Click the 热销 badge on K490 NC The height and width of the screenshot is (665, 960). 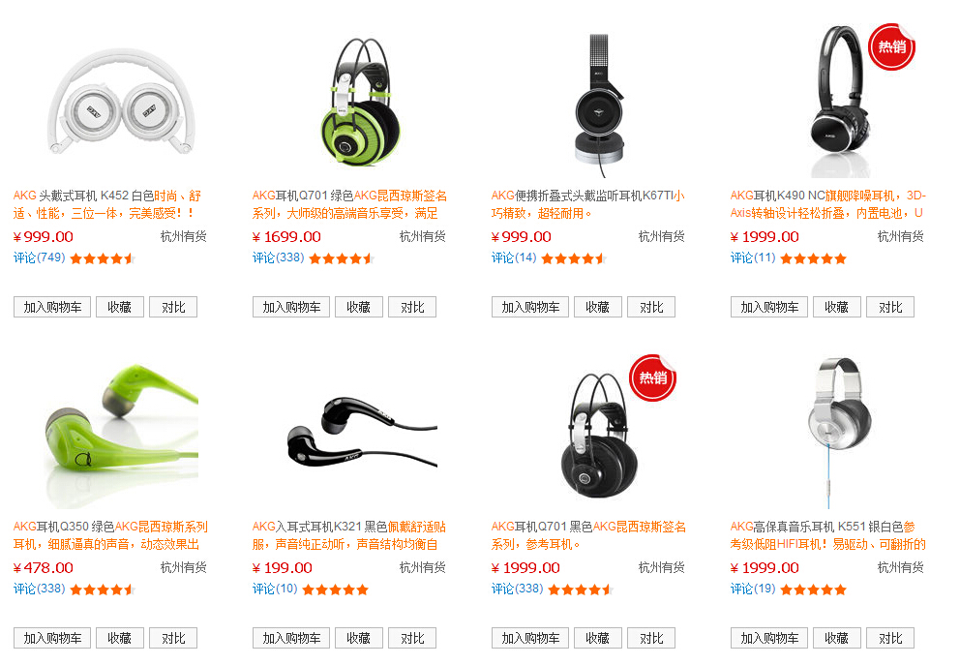point(891,46)
